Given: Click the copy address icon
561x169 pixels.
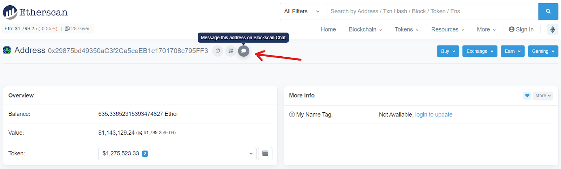Looking at the screenshot, I should click(218, 51).
